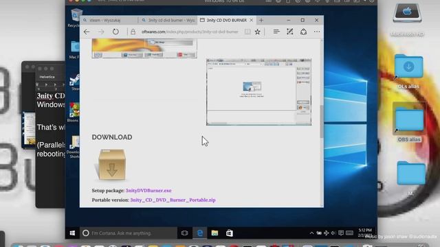Click the Edge icon on taskbar
The image size is (440, 247).
(x=200, y=233)
